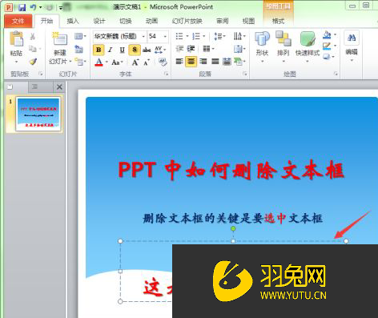This screenshot has width=378, height=318.
Task: Switch to the Slide Show (幻灯片放映) tab
Action: (x=187, y=21)
